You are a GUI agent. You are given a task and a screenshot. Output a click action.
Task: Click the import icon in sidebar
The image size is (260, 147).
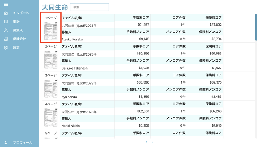click(6, 13)
